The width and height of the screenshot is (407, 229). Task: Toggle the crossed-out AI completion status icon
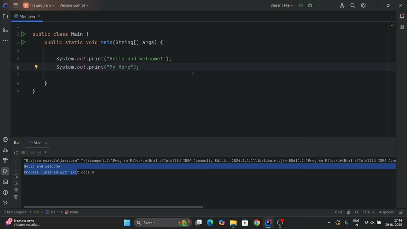(x=348, y=212)
